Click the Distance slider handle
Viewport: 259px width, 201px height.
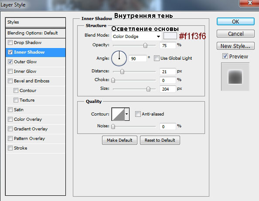coord(122,72)
